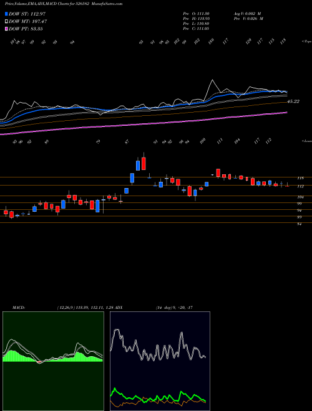Open the green MACD histogram panel
This screenshot has height=411, width=312.
[x=53, y=361]
